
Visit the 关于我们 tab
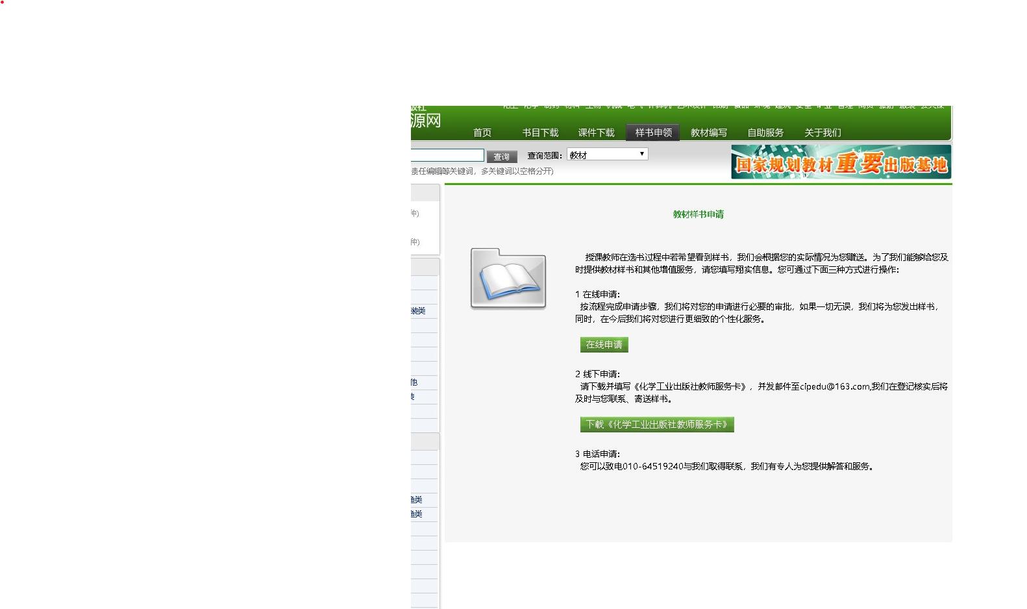pos(823,132)
